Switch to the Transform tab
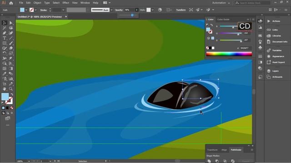The width and height of the screenshot is (291, 163). click(x=212, y=150)
